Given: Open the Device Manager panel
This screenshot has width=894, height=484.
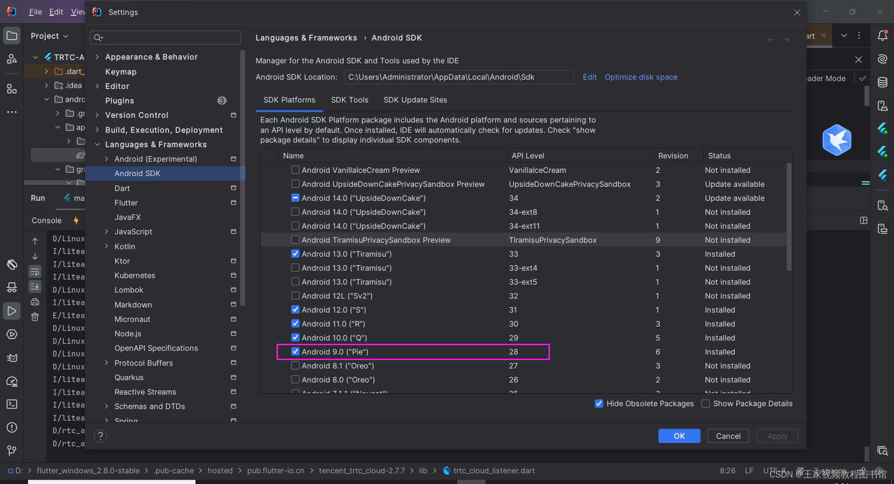Looking at the screenshot, I should tap(883, 106).
